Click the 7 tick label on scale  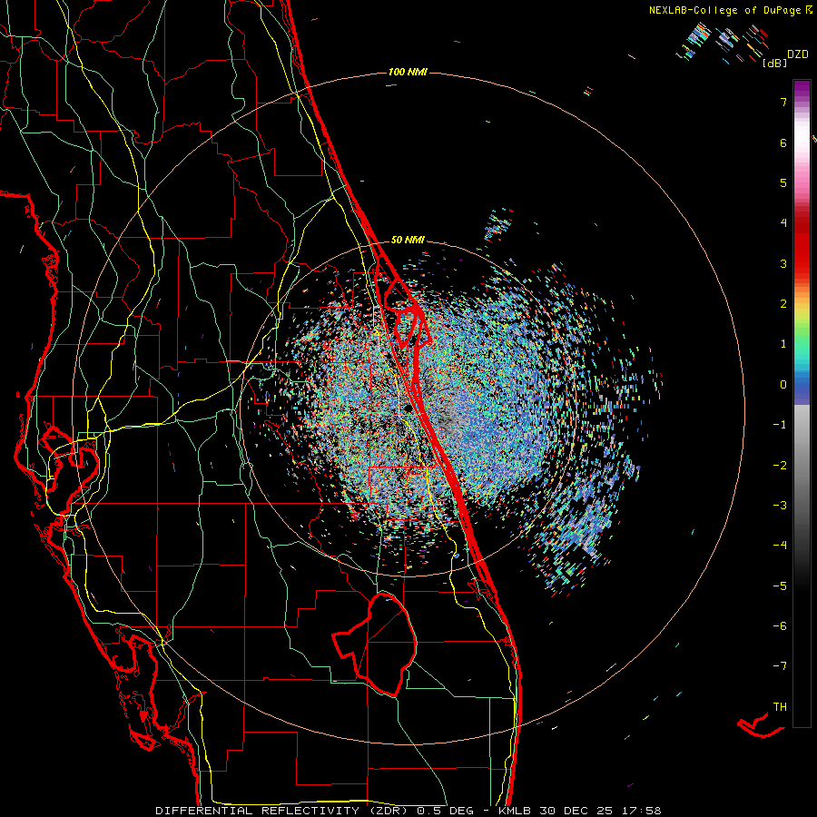[783, 102]
